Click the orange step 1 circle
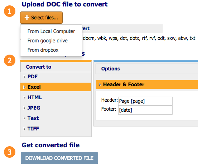198x166 pixels. [10, 11]
